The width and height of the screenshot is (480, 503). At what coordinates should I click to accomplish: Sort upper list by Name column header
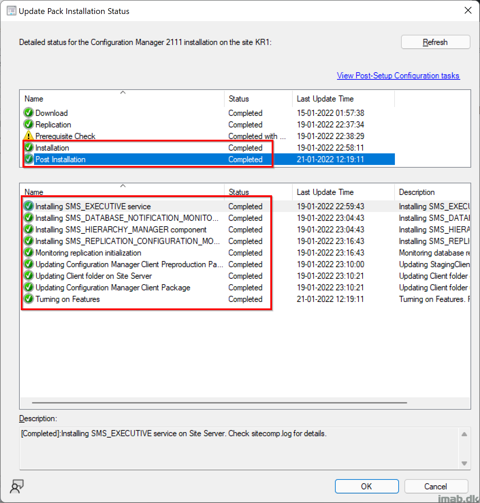coord(122,98)
